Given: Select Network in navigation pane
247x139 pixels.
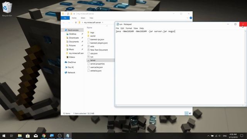Looking at the screenshot, I should click(x=71, y=73).
